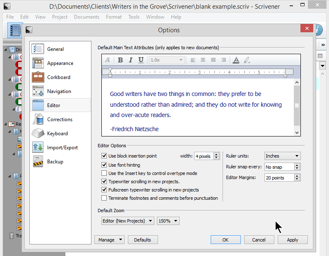Click the Editor Margins stepper
Viewport: 329px width, 256px height.
(x=297, y=177)
